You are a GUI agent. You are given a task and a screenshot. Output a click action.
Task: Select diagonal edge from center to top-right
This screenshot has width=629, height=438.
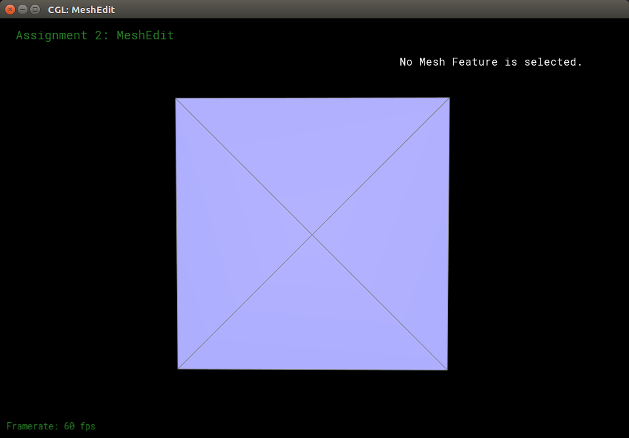(x=381, y=166)
